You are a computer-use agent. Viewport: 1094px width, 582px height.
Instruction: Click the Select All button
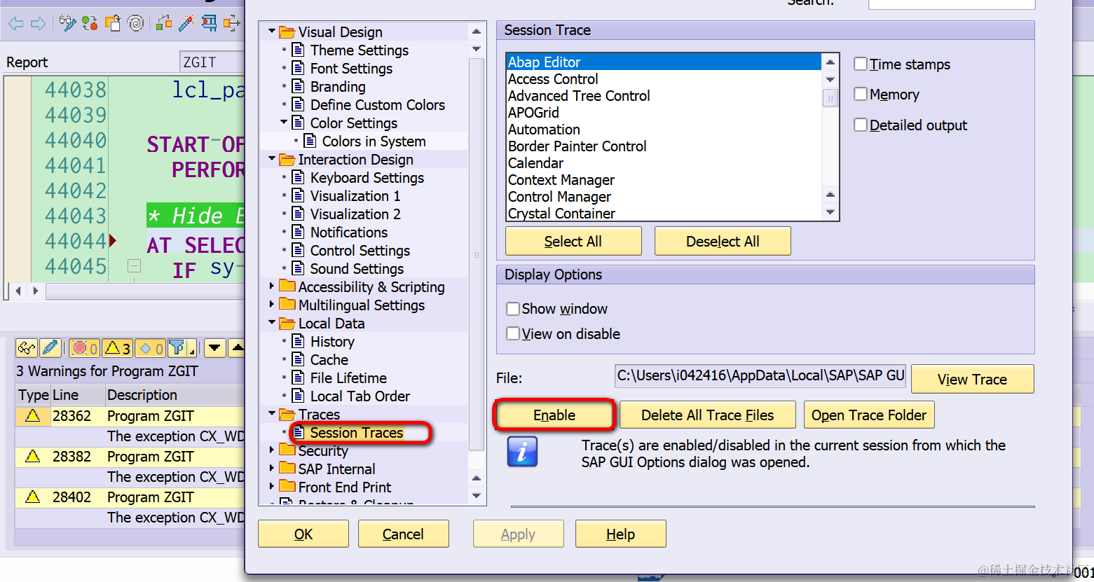573,242
